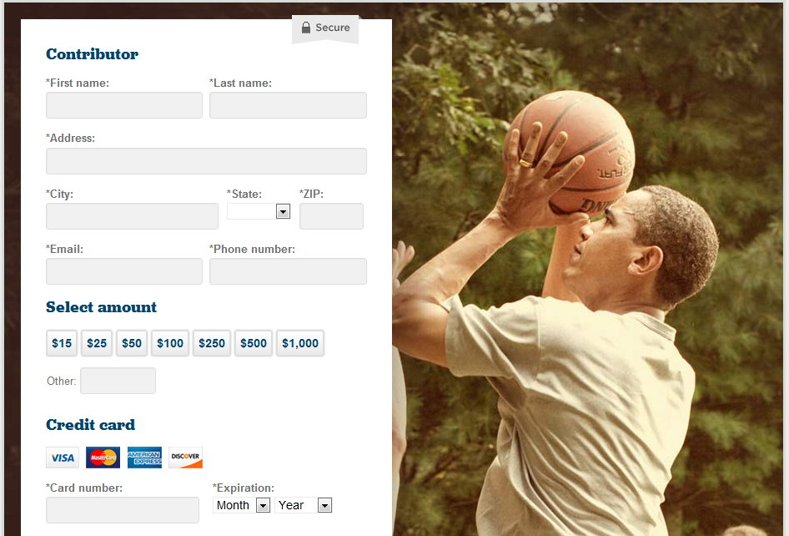Expand the expiration Month dropdown
Viewport: 789px width, 536px height.
point(242,505)
